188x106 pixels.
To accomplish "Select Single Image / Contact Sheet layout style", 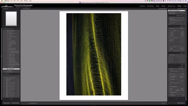I will [x=177, y=11].
